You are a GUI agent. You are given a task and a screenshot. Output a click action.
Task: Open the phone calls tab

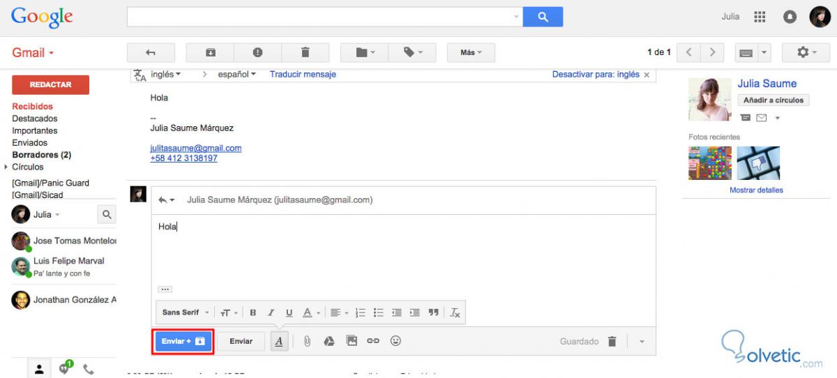(89, 370)
